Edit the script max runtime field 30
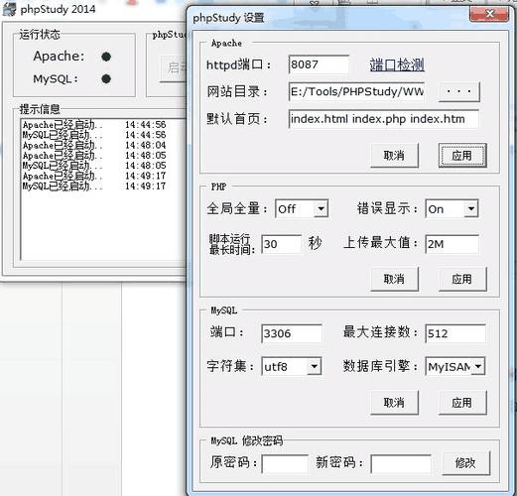 point(282,244)
